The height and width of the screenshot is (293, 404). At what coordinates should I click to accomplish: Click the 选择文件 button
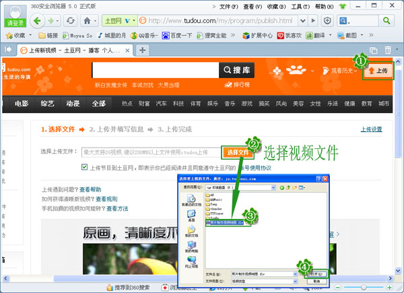pos(238,152)
